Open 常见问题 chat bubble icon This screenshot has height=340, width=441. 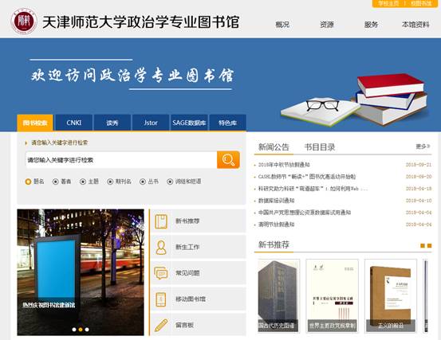point(161,273)
